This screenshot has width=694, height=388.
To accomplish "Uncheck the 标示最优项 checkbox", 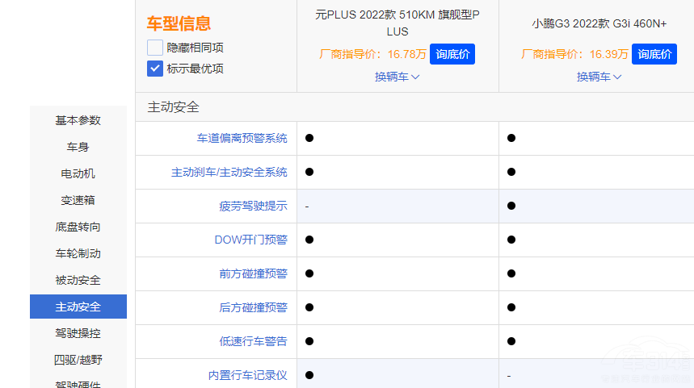I will click(155, 69).
